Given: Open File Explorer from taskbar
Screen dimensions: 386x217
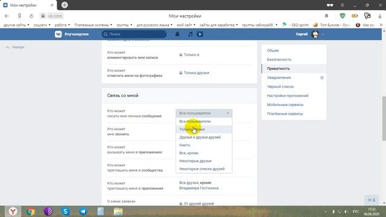Looking at the screenshot, I should click(x=118, y=212).
